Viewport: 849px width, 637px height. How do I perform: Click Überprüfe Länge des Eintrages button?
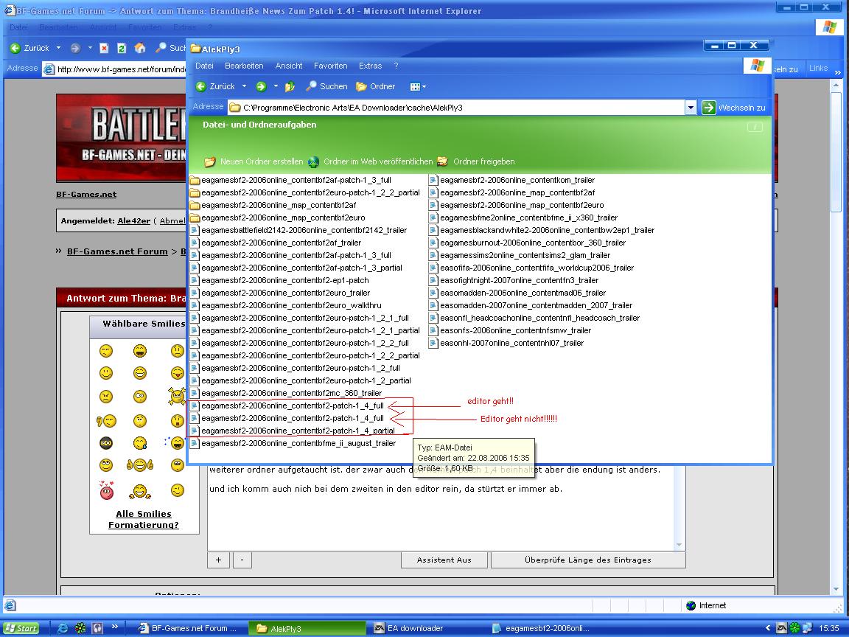tap(588, 560)
